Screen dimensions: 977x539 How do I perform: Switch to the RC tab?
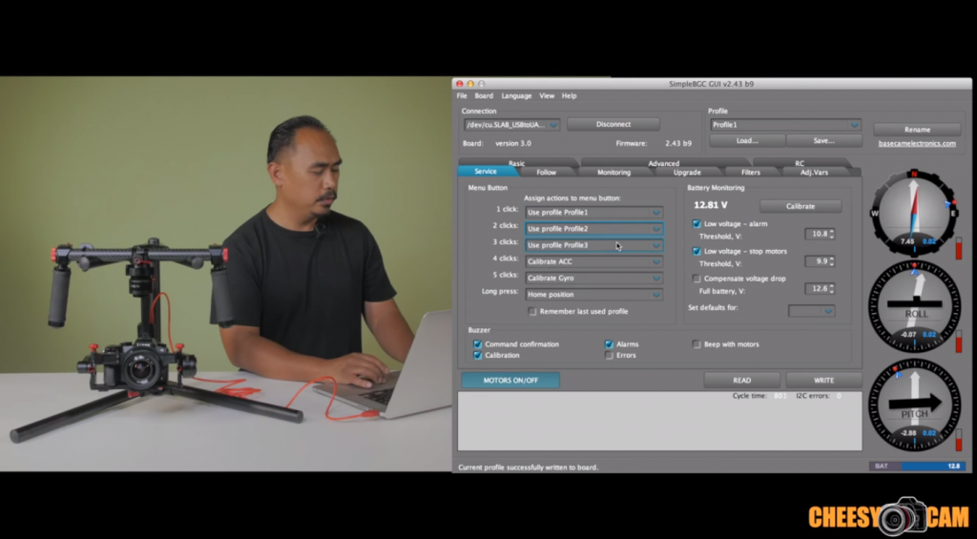point(800,162)
